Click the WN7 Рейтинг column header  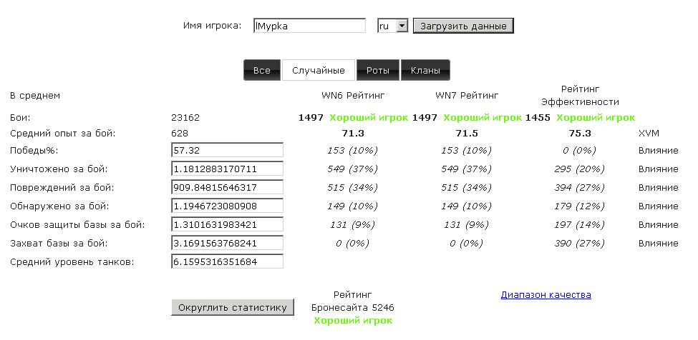tap(467, 96)
